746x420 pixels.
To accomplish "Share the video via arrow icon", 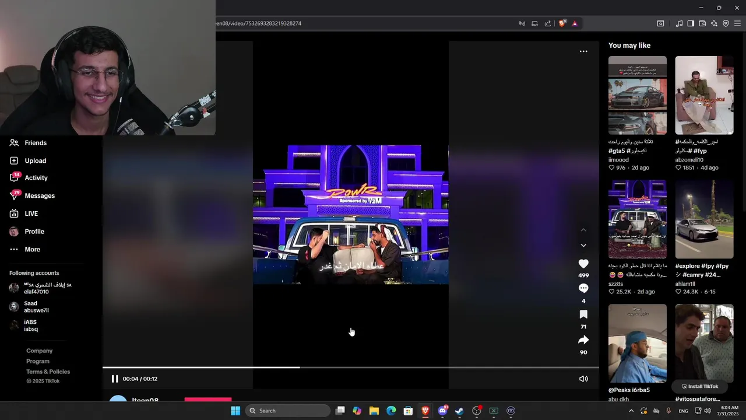I will tap(583, 340).
